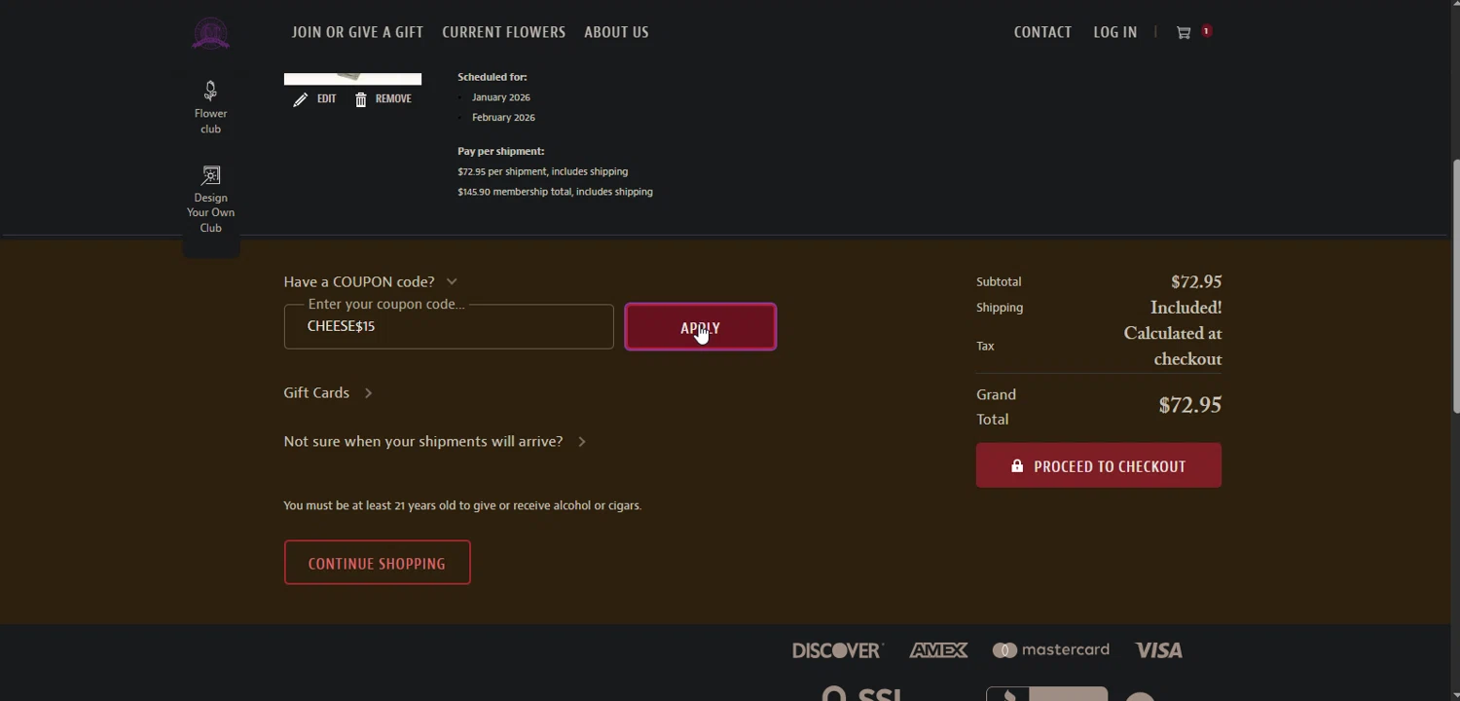Screen dimensions: 1460x701
Task: Go to CONTACT page
Action: pyautogui.click(x=1042, y=32)
